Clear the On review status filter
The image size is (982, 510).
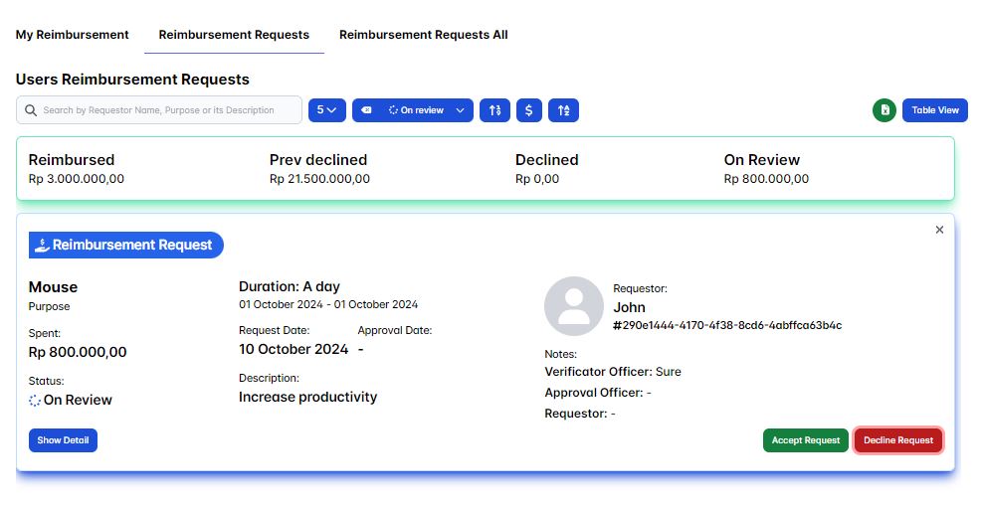[366, 110]
